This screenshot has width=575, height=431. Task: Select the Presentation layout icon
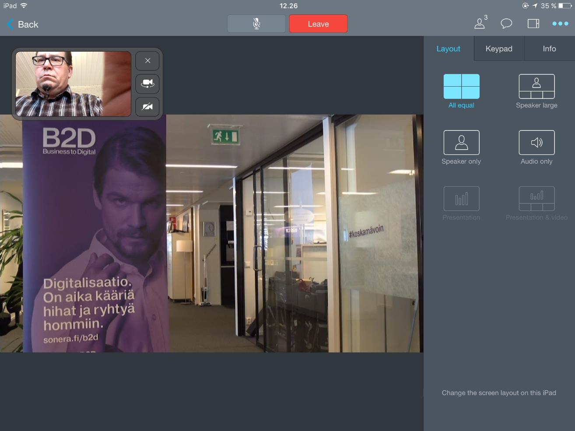pos(461,199)
